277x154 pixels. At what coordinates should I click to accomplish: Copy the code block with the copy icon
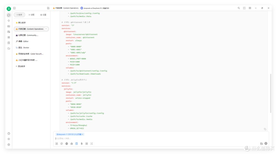[x=265, y=129]
